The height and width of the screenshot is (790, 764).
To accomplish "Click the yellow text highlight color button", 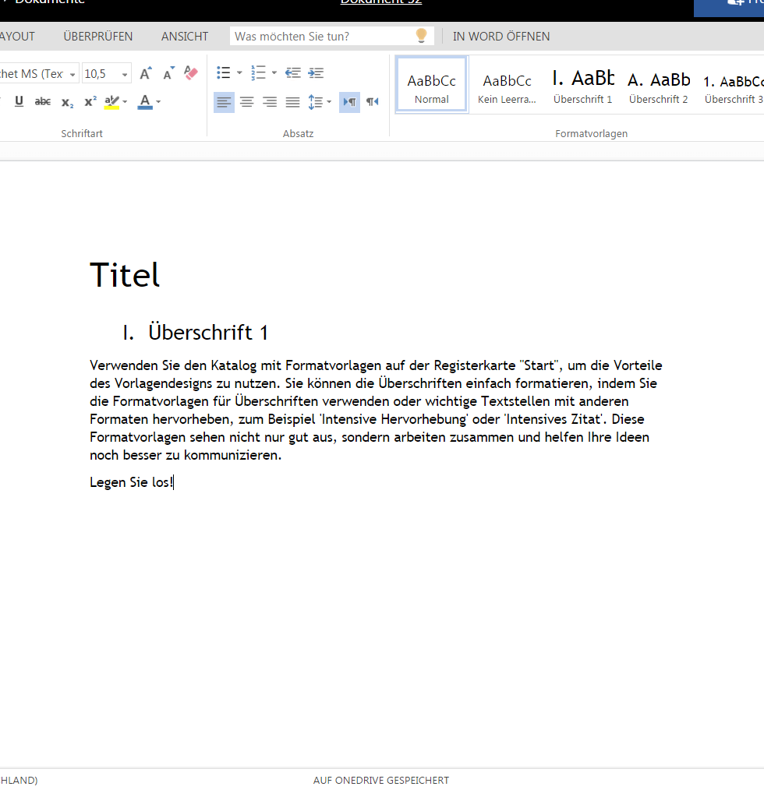I will pyautogui.click(x=112, y=102).
